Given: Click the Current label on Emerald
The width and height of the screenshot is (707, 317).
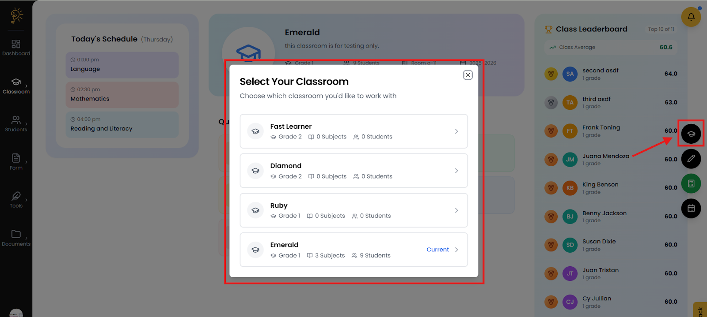Looking at the screenshot, I should pyautogui.click(x=437, y=250).
